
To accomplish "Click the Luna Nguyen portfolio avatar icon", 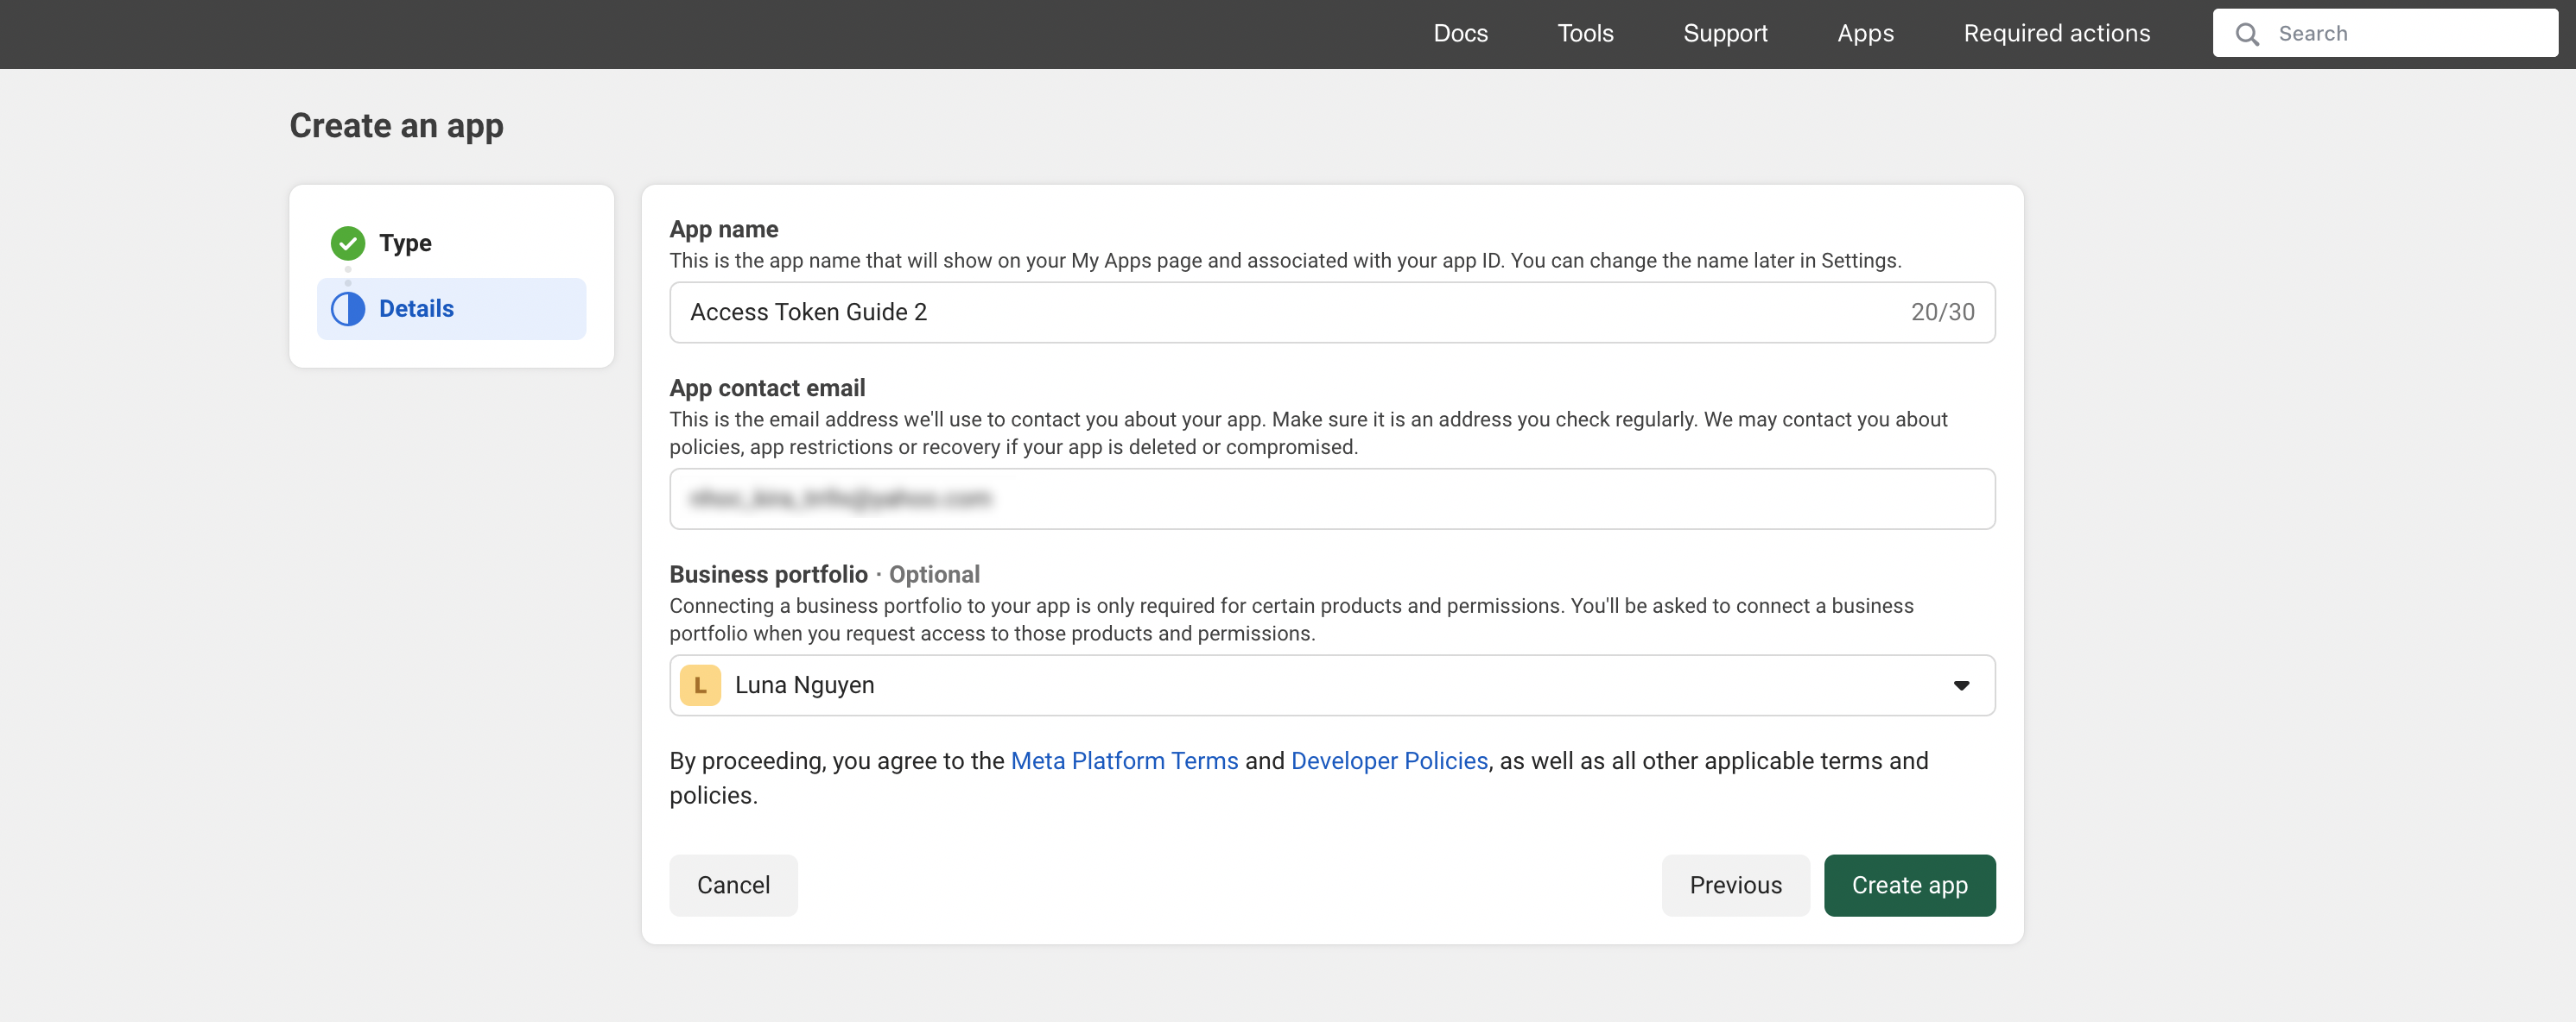I will pyautogui.click(x=700, y=685).
